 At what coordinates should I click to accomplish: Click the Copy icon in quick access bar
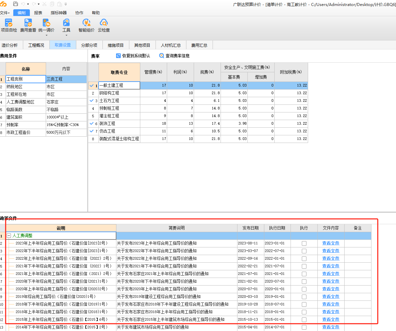coord(52,4)
